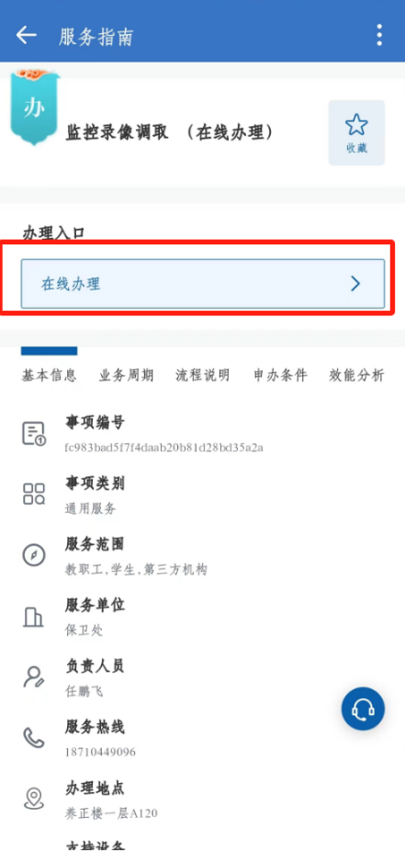Screen dimensions: 405x851
Task: Tap the 收藏 star favorite button
Action: click(x=356, y=132)
